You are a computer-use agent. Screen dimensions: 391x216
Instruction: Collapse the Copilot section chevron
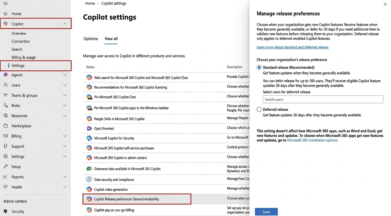[65, 24]
